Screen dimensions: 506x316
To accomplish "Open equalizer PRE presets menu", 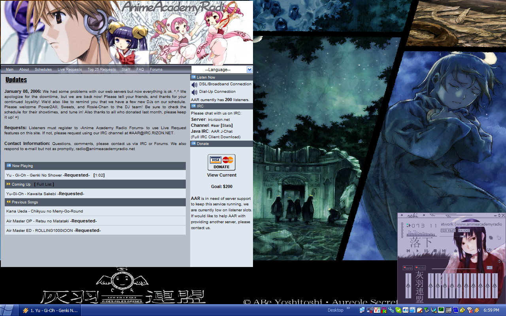I will click(x=489, y=268).
